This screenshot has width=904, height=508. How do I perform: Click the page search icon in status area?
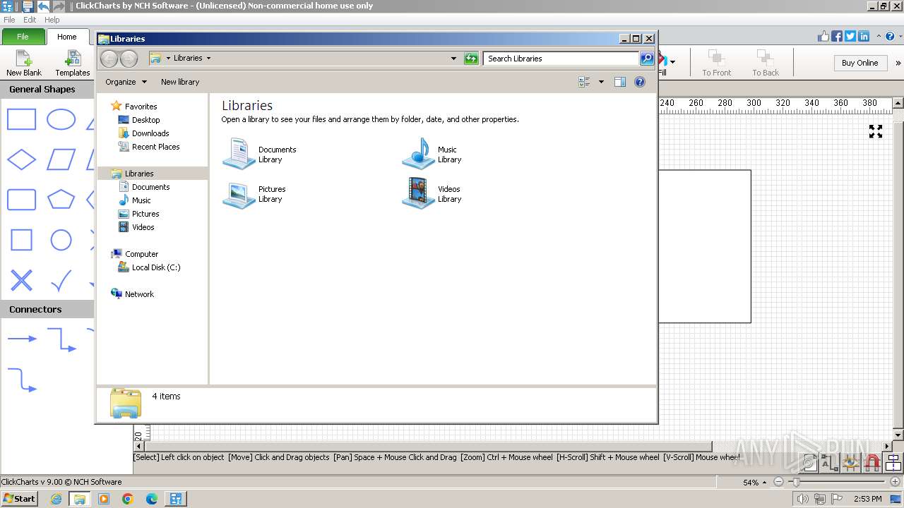(809, 463)
